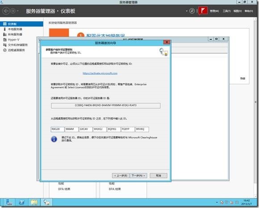Click the 下一步(N) next button
The image size is (259, 208).
pyautogui.click(x=138, y=175)
